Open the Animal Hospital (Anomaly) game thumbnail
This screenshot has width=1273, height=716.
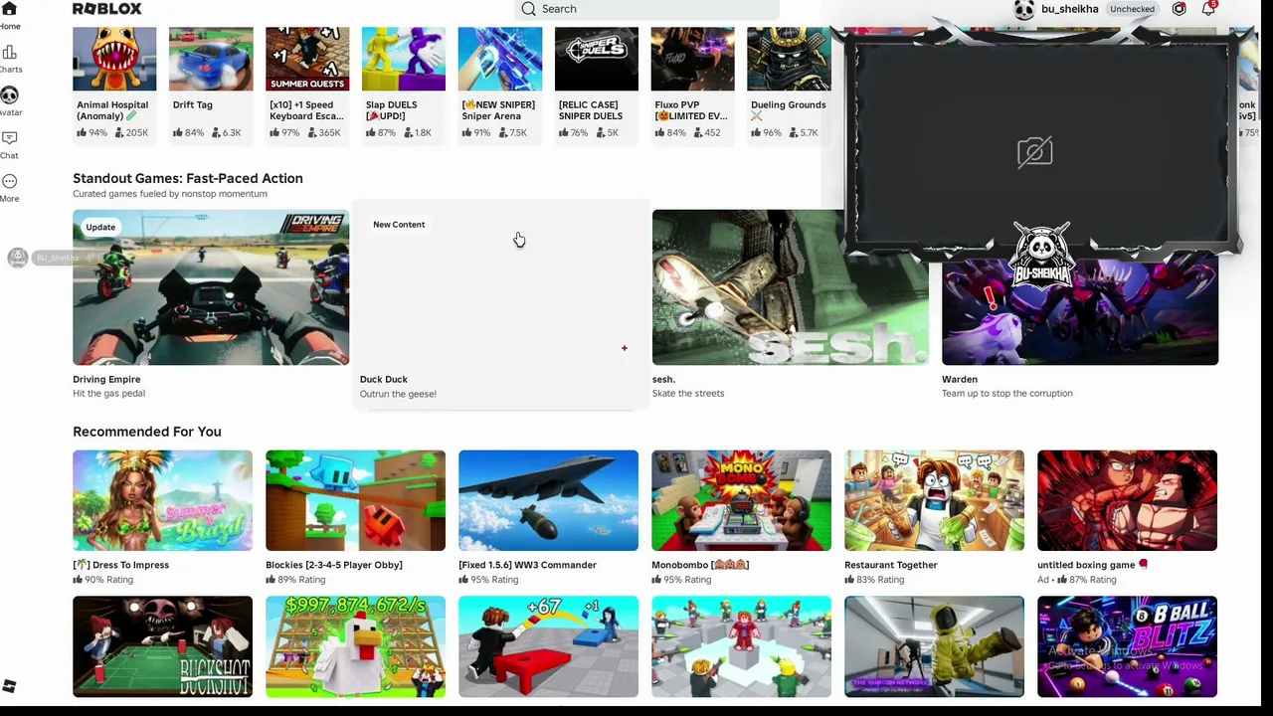[114, 60]
